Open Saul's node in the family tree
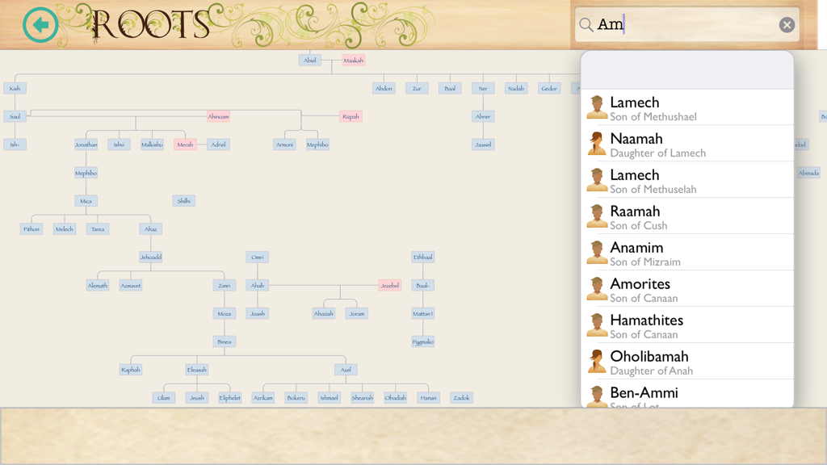 point(13,116)
